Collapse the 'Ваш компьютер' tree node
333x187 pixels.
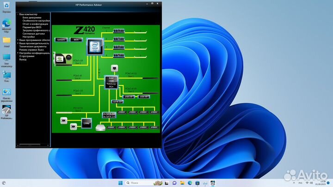tap(18, 14)
